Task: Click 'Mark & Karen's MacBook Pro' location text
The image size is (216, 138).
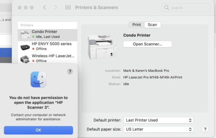Action: [146, 71]
